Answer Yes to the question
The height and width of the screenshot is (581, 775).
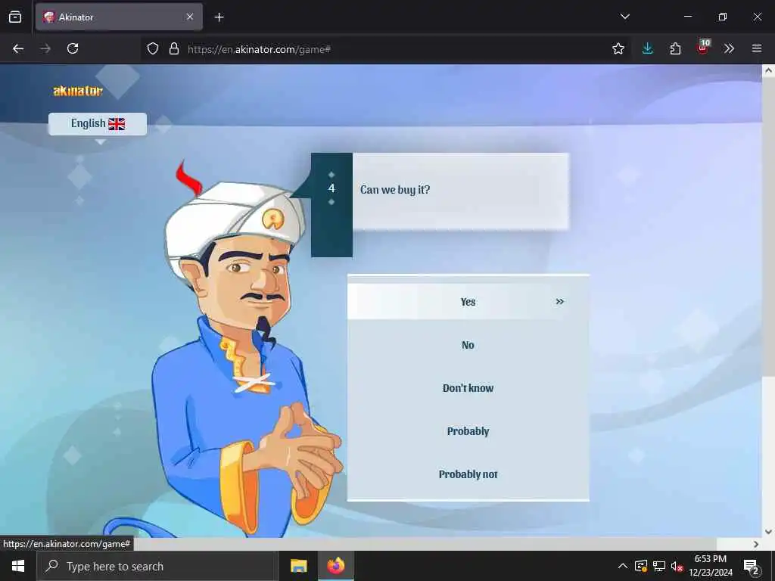tap(468, 302)
